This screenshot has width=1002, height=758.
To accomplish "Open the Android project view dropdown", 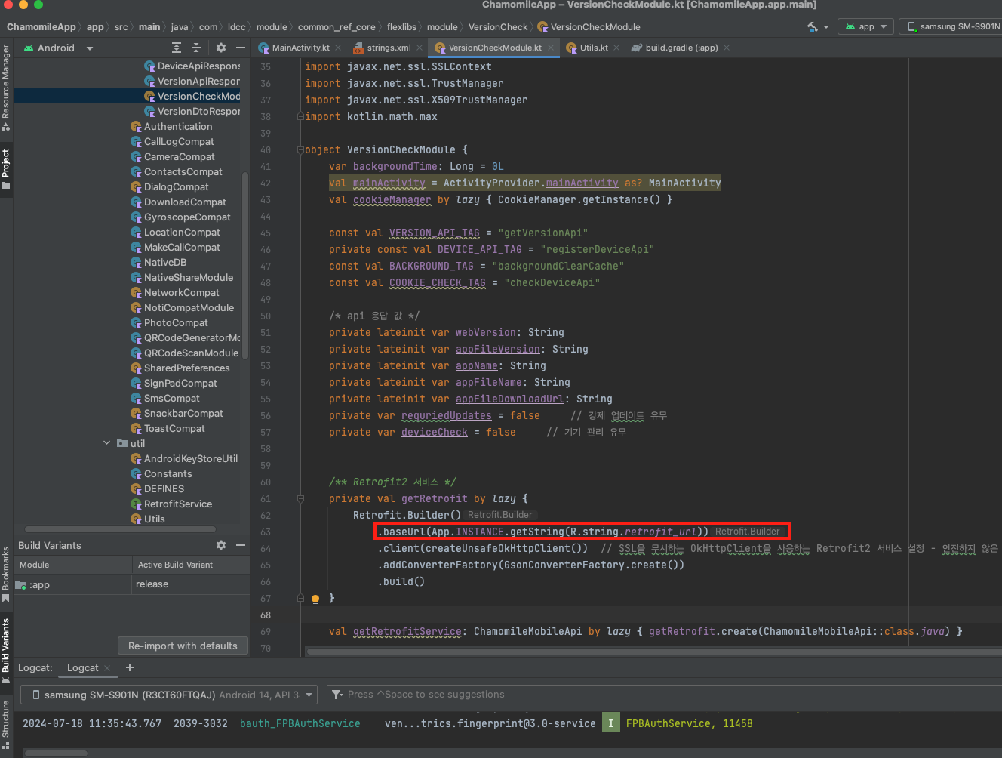I will coord(59,48).
